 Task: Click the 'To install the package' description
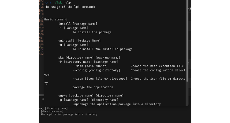(92, 32)
